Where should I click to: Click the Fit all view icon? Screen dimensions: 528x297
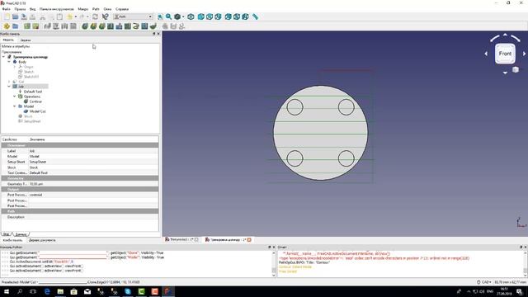[160, 16]
